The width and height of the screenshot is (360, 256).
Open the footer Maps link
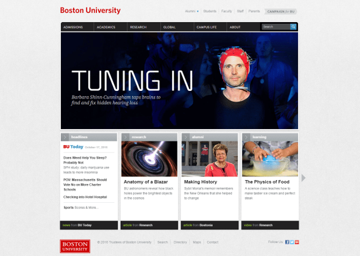197,242
